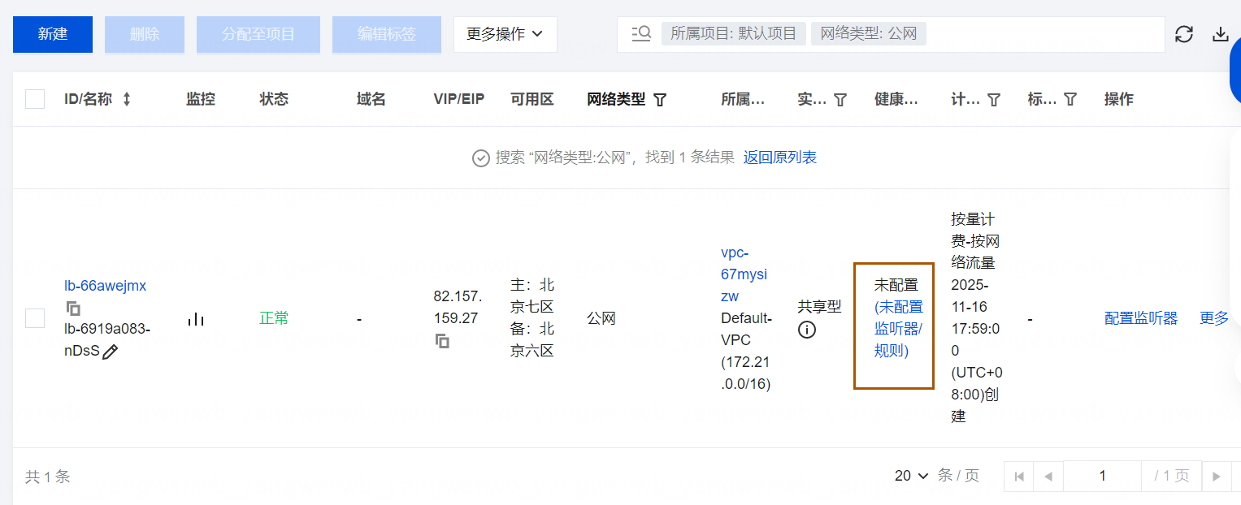Open monitoring chart icon for lb-66awejmx
1241x505 pixels.
(196, 319)
